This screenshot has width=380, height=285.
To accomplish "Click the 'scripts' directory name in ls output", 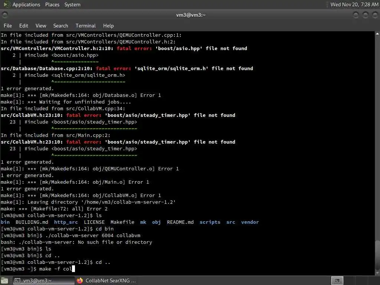I will [x=210, y=222].
